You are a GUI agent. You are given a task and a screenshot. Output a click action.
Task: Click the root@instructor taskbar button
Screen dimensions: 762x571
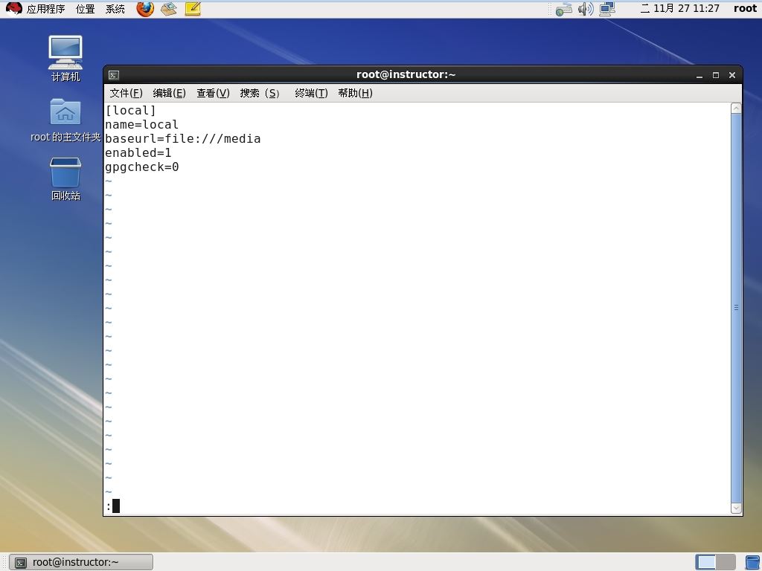coord(81,562)
